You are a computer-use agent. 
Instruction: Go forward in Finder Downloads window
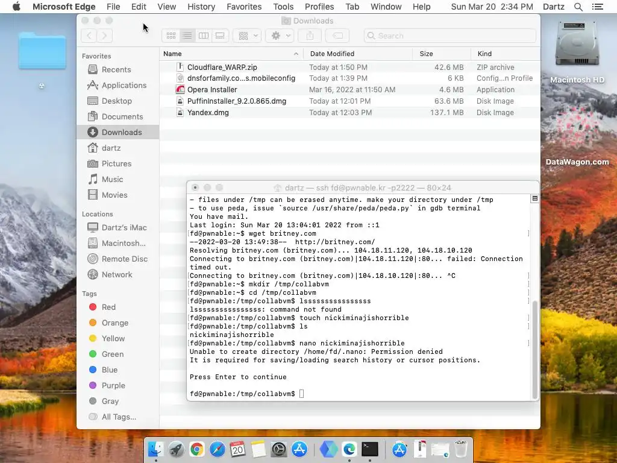tap(105, 36)
